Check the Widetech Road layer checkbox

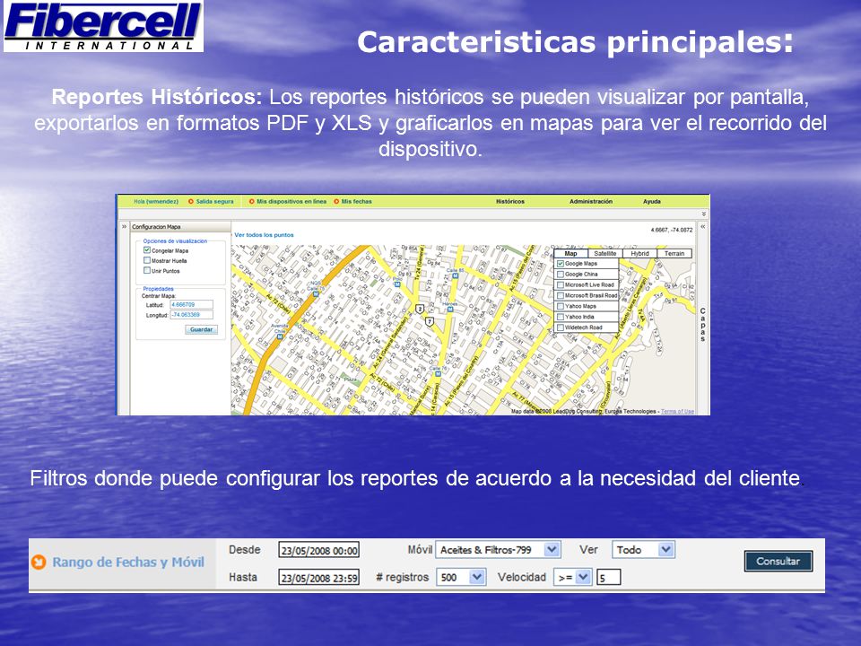click(561, 327)
